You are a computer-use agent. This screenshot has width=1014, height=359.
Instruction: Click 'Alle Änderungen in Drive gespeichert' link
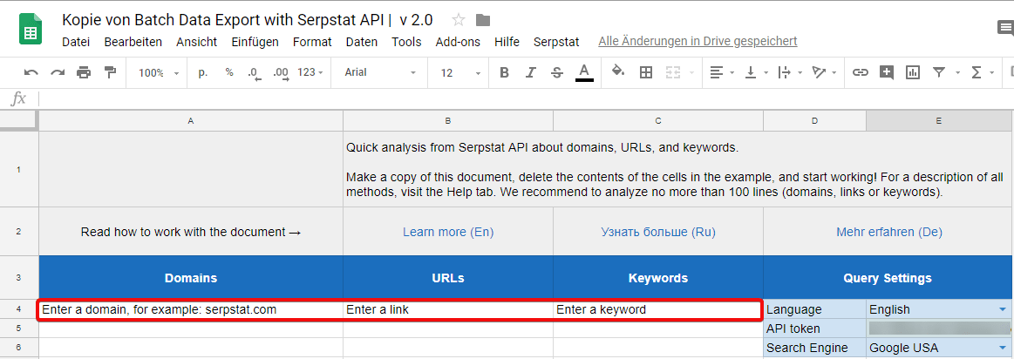(698, 41)
